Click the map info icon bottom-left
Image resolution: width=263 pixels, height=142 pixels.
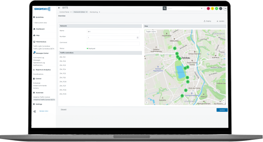tap(147, 103)
